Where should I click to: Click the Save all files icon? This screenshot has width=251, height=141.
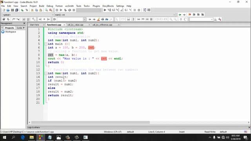[x=16, y=10]
